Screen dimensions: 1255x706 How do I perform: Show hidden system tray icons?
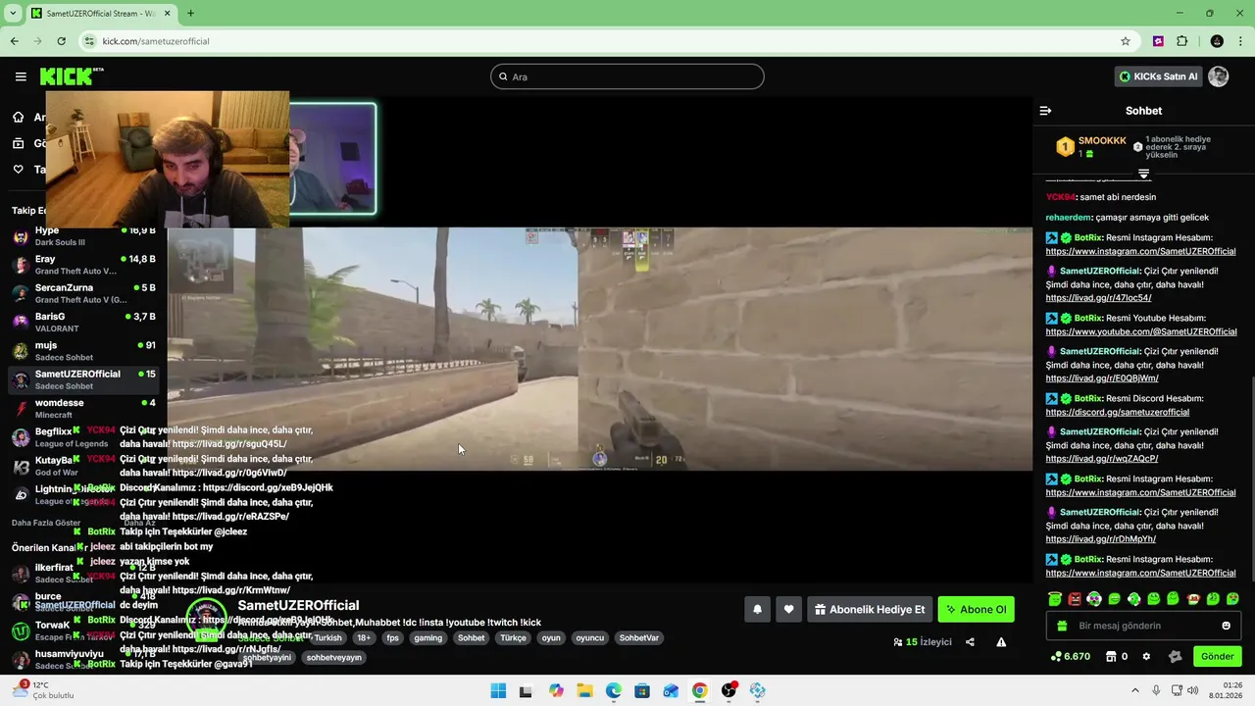(1133, 690)
